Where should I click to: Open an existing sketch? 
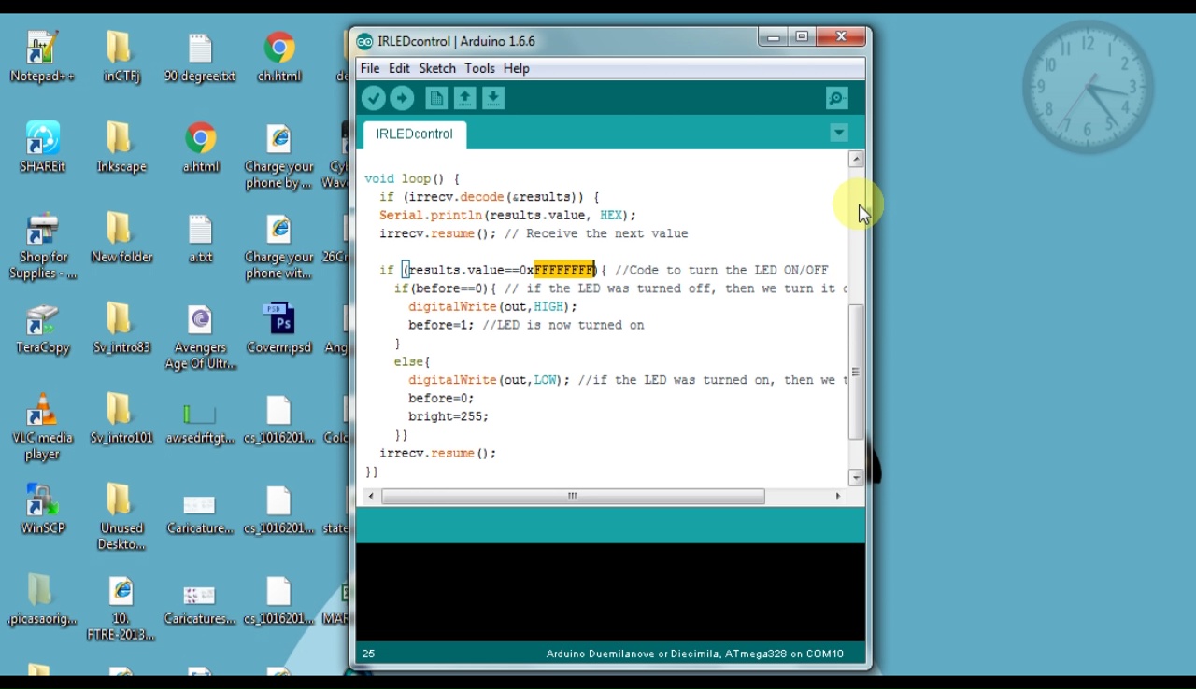click(x=464, y=98)
